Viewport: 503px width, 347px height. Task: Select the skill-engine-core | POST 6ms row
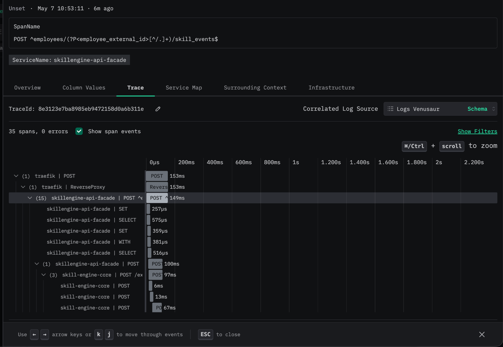(x=253, y=286)
